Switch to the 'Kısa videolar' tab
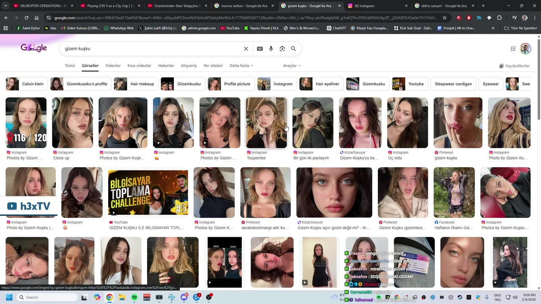 [x=139, y=66]
